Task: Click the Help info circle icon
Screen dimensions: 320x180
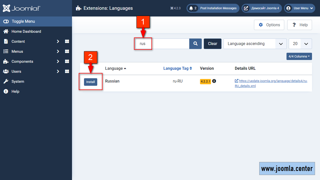Action: coord(6,91)
